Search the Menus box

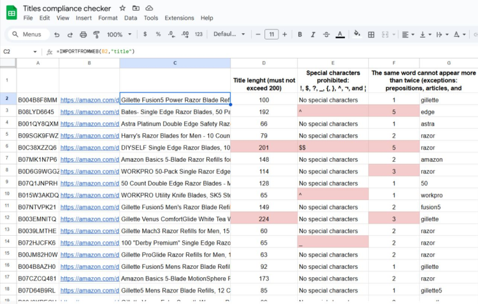coord(29,34)
